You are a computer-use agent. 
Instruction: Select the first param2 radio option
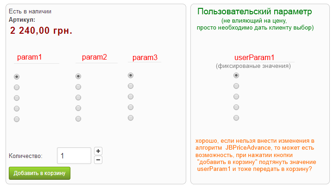point(78,76)
